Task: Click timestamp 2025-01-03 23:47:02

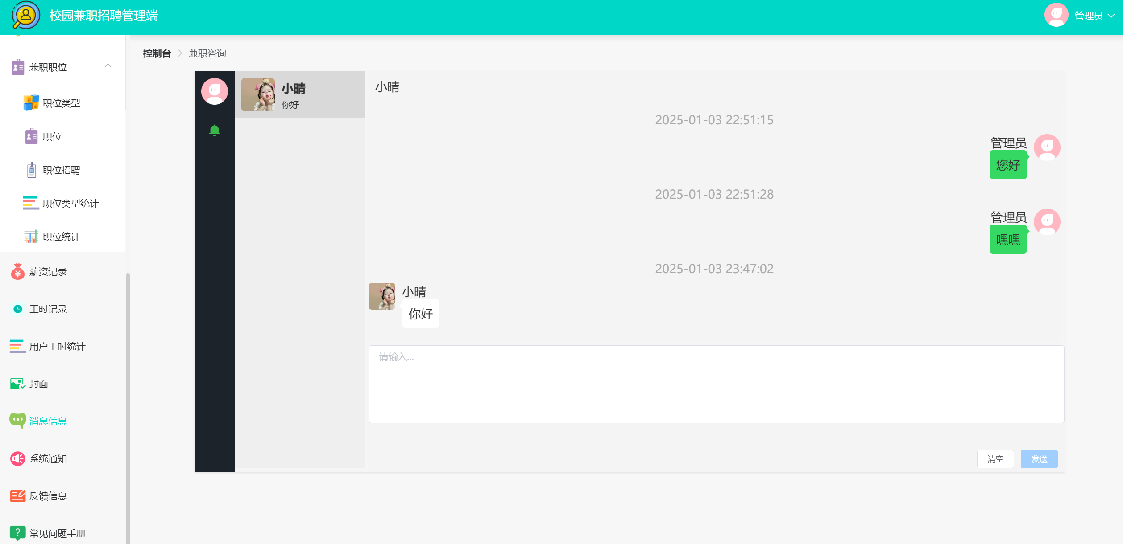Action: (x=714, y=269)
